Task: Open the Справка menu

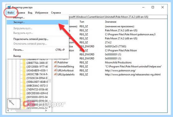Action: (x=56, y=13)
